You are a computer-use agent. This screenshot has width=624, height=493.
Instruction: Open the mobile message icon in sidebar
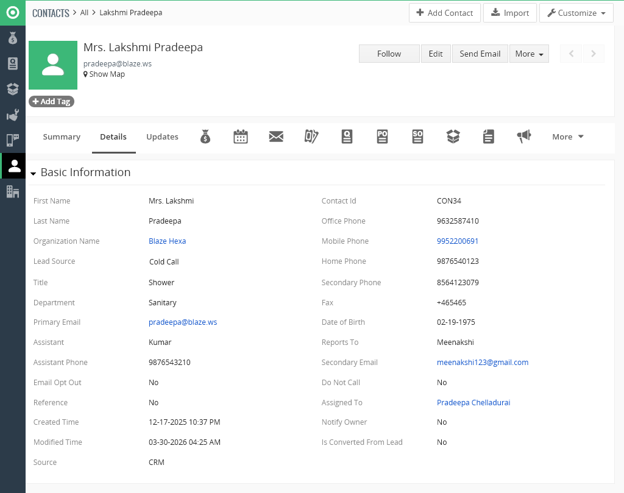click(x=13, y=140)
